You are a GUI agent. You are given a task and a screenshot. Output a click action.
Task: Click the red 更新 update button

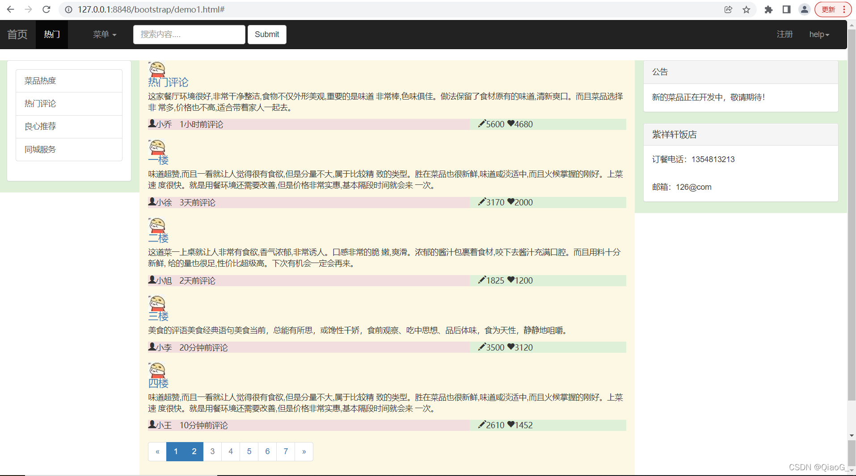(832, 9)
